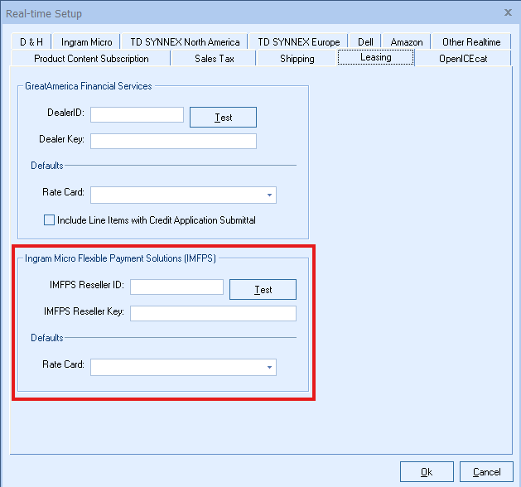Open the Sales Tax tab
Viewport: 521px width, 487px height.
215,59
